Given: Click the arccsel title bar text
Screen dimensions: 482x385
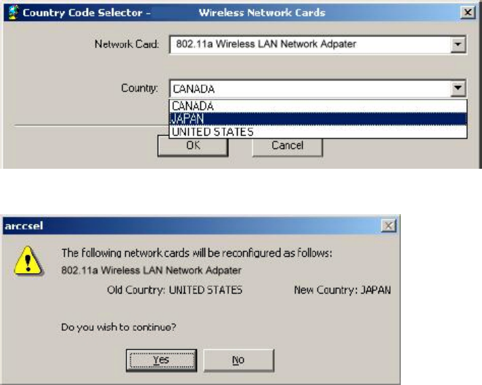Looking at the screenshot, I should 24,226.
